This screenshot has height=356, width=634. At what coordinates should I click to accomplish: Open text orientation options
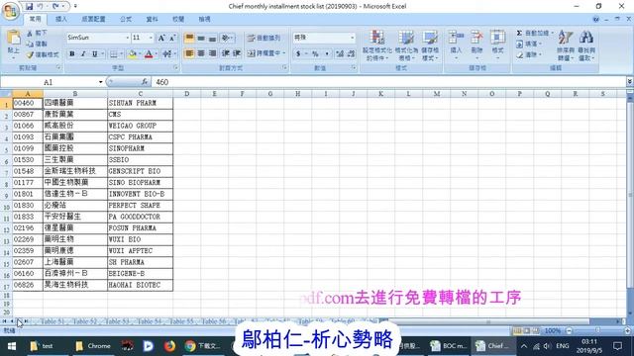(227, 38)
